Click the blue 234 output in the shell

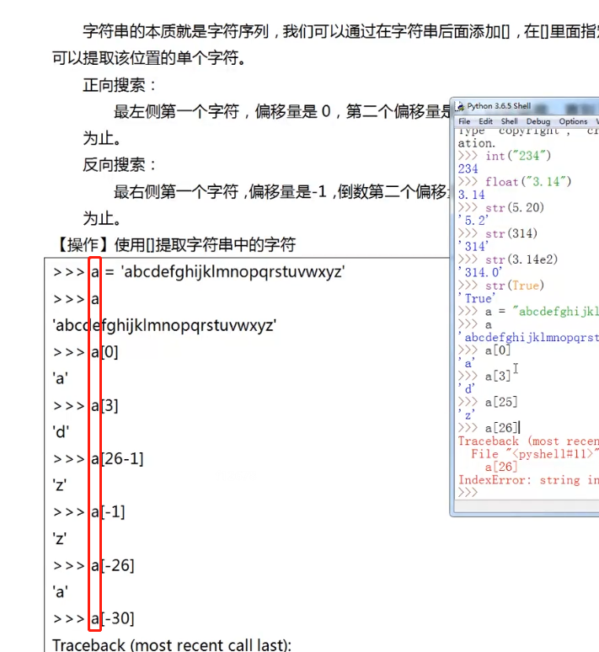[x=468, y=168]
